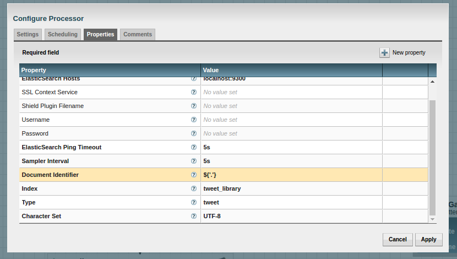The height and width of the screenshot is (259, 457).
Task: Open the Scheduling tab
Action: point(63,34)
